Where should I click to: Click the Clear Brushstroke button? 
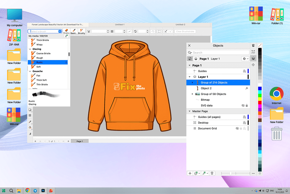pyautogui.click(x=185, y=31)
